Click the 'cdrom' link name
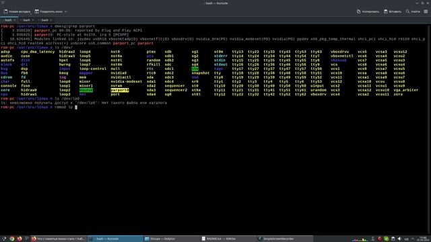The image size is (431, 242). [x=6, y=77]
